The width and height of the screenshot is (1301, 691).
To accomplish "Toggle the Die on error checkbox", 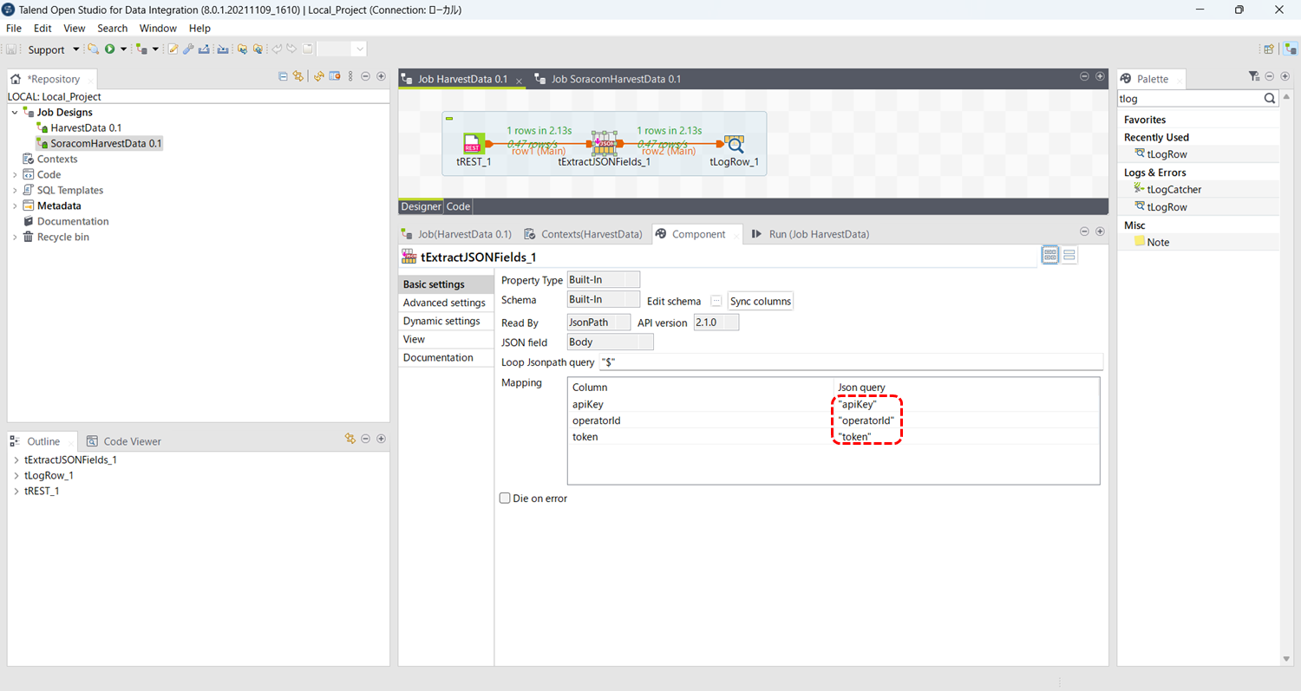I will 505,499.
